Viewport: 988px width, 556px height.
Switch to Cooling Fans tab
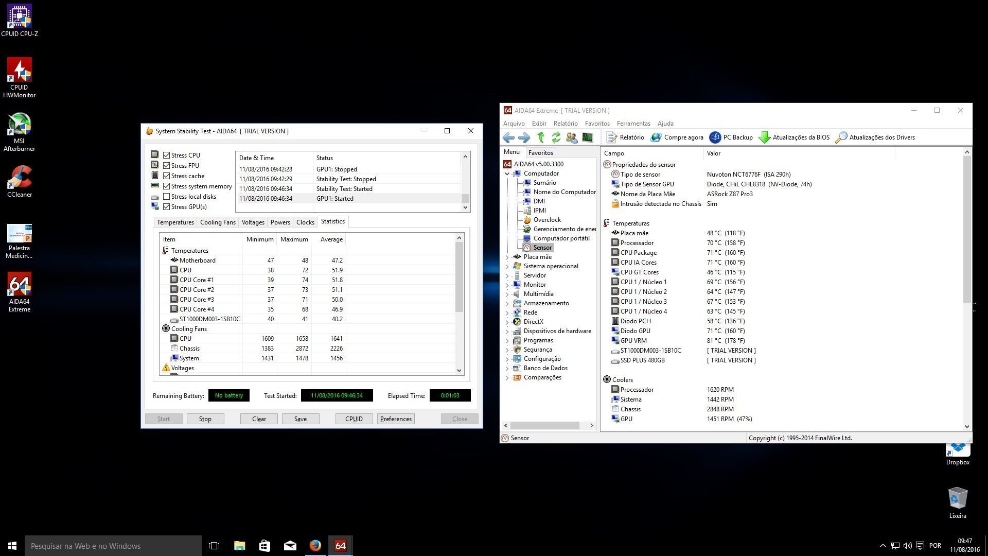pyautogui.click(x=218, y=222)
